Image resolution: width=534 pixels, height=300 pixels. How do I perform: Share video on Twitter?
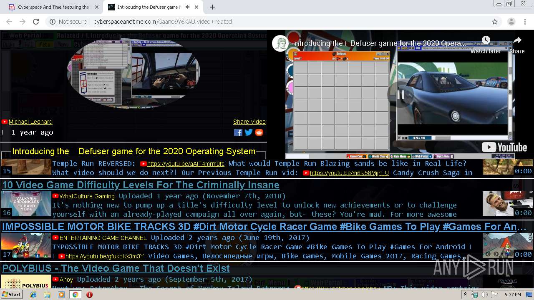click(249, 132)
